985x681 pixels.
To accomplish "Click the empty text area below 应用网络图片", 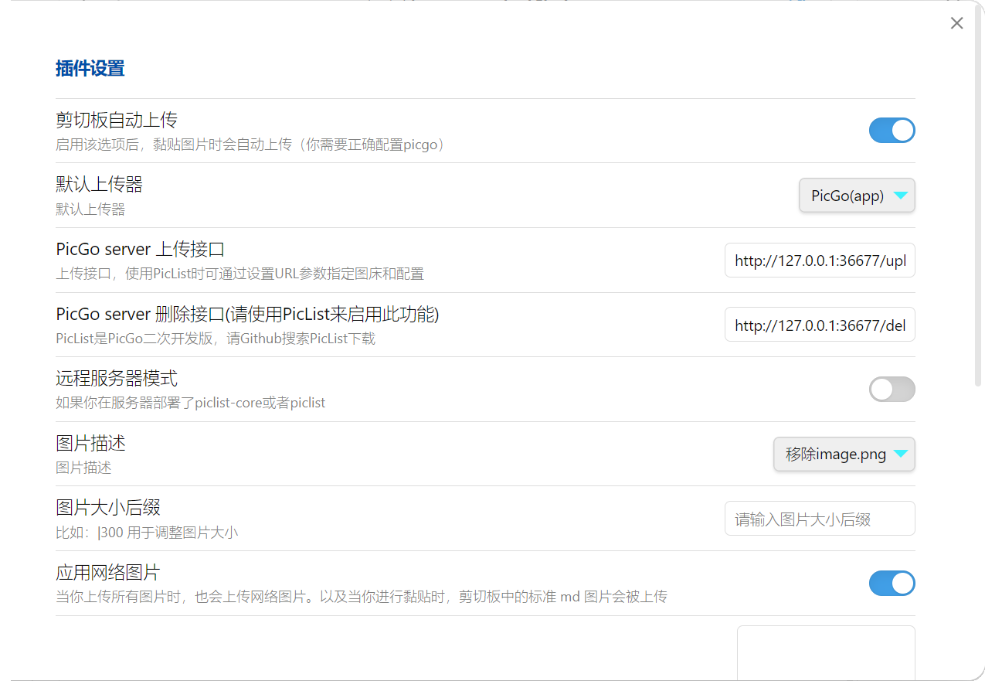I will coord(825,652).
